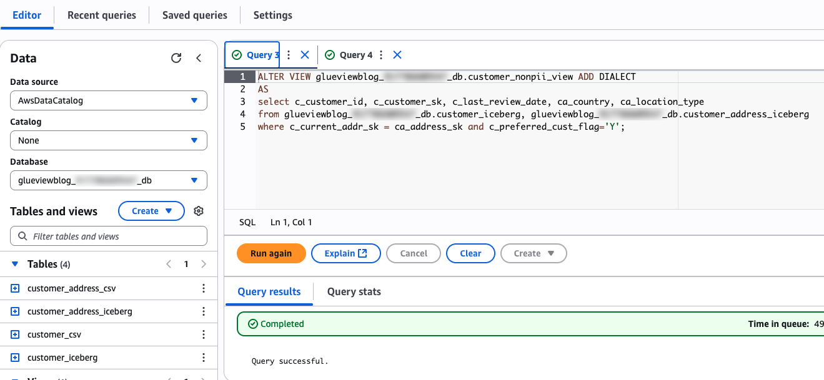Expand customer_address_csv table columns
This screenshot has height=380, width=824.
click(16, 288)
